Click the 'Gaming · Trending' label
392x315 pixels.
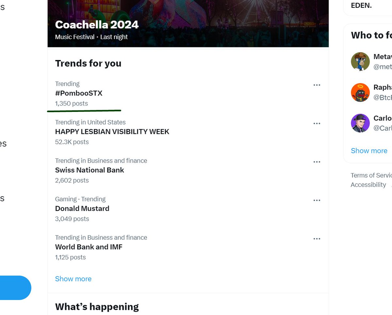click(x=80, y=199)
